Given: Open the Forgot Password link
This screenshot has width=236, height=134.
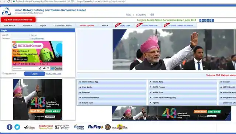Looking at the screenshot, I should coord(37,38).
